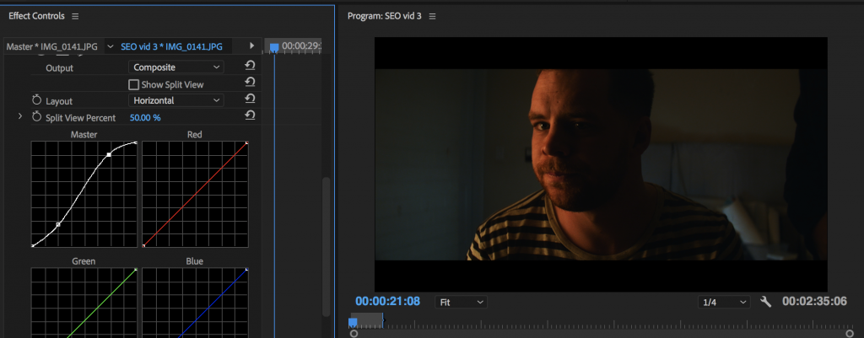This screenshot has width=864, height=338.
Task: Click the Effect Controls playhead marker
Action: tap(274, 48)
